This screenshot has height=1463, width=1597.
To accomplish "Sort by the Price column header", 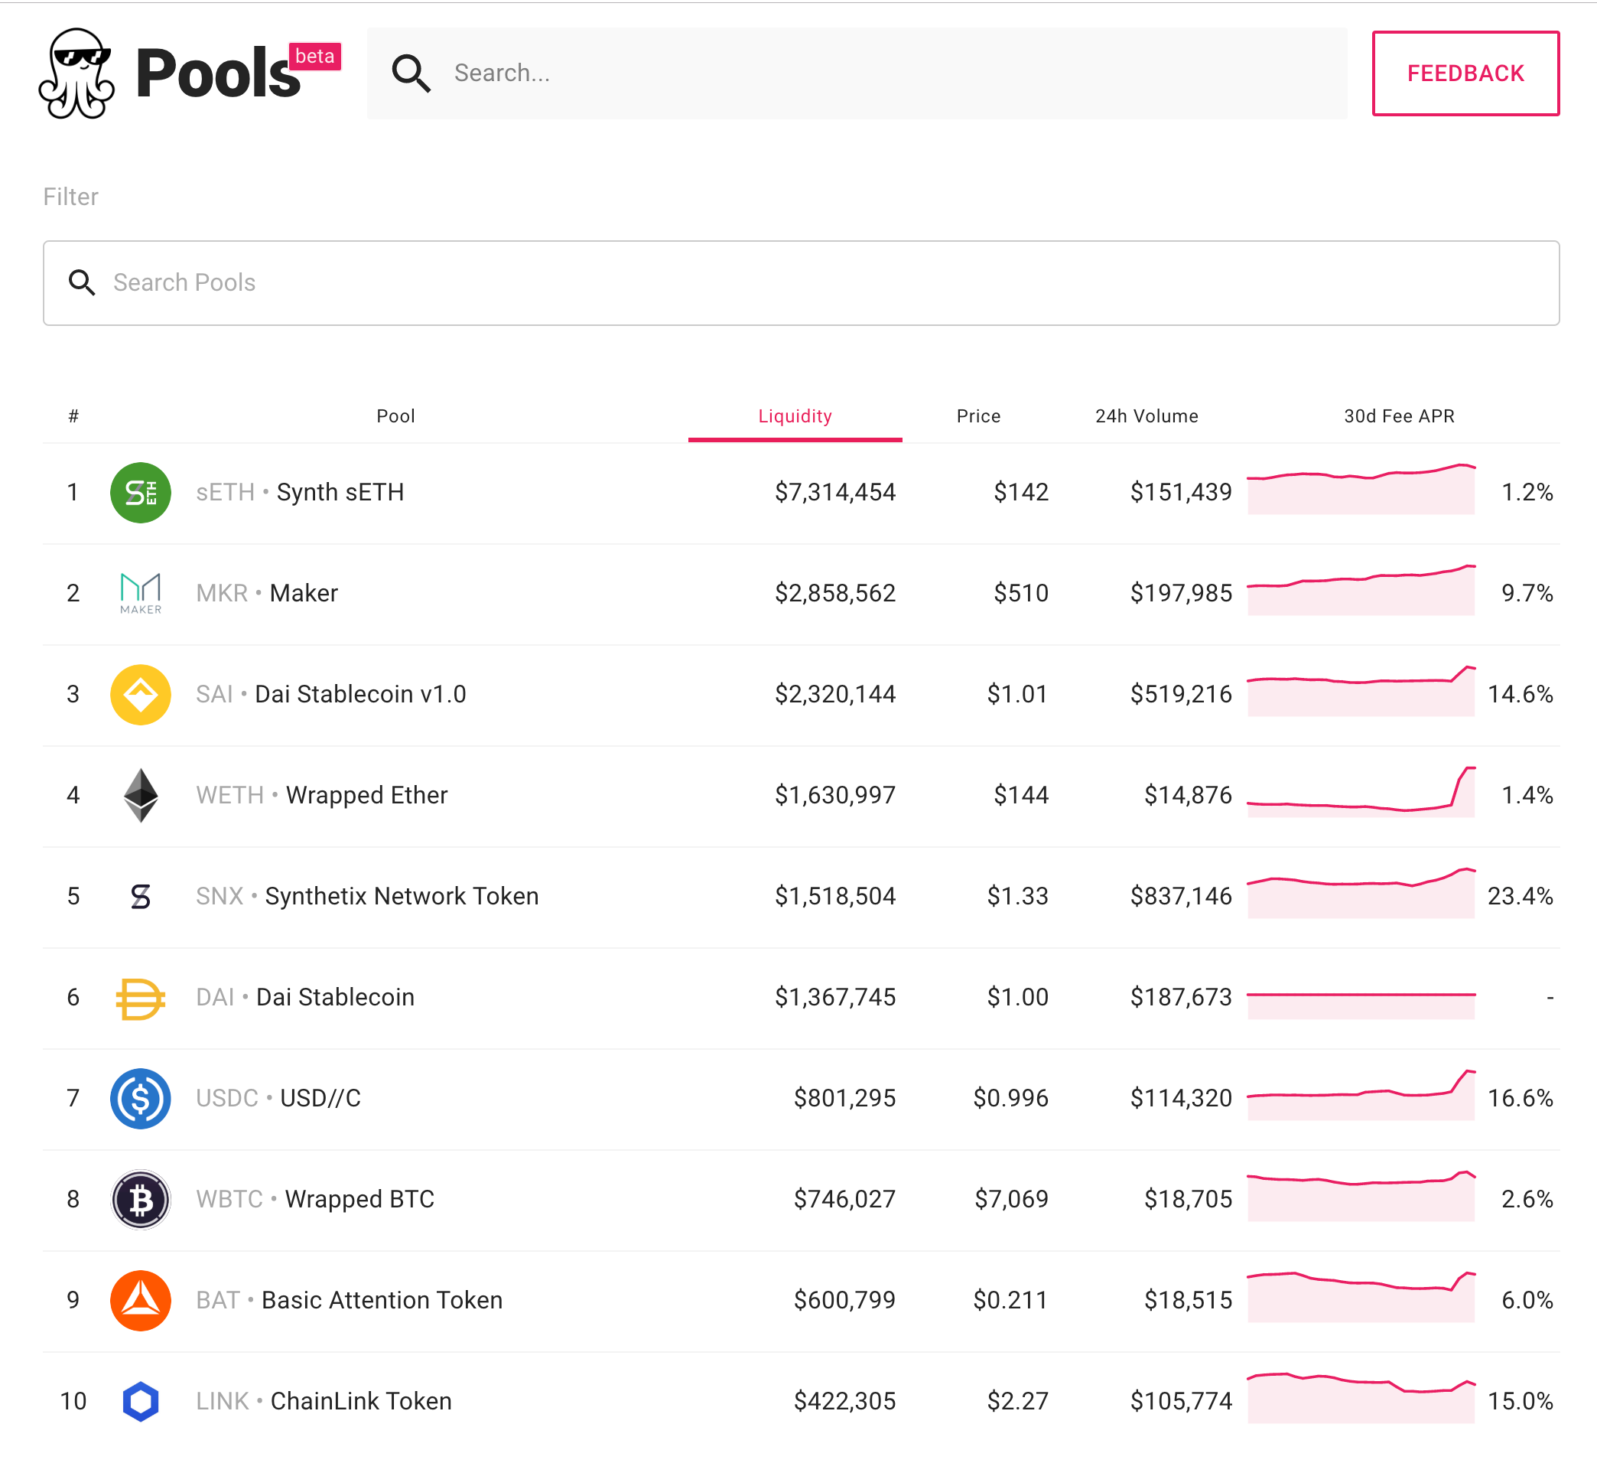I will click(x=978, y=416).
